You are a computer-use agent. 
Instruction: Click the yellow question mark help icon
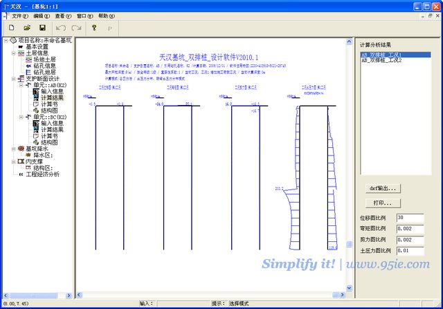point(93,28)
